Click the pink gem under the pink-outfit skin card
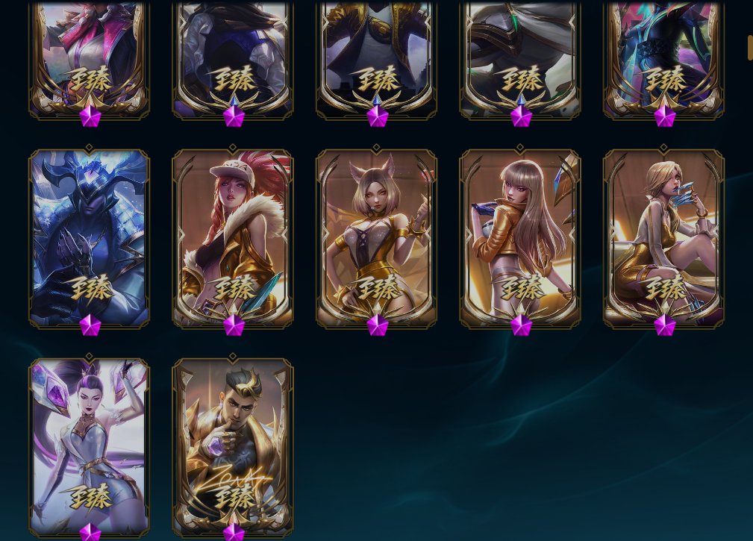 (x=90, y=116)
